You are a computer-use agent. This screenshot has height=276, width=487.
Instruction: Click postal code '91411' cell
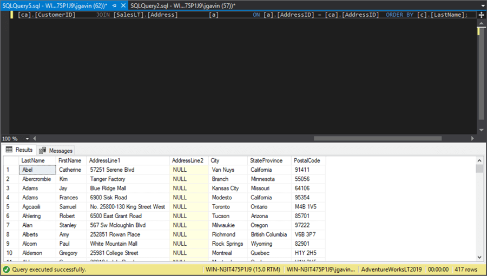point(308,170)
